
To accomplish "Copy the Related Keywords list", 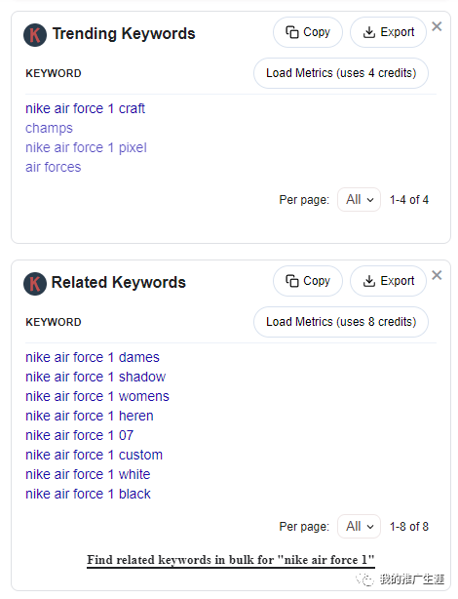I will click(x=308, y=281).
